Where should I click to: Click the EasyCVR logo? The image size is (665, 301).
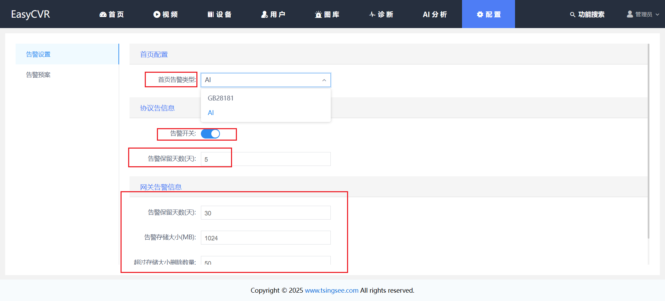[30, 14]
